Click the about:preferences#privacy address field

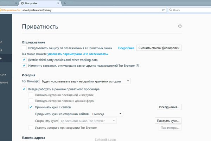[88, 10]
